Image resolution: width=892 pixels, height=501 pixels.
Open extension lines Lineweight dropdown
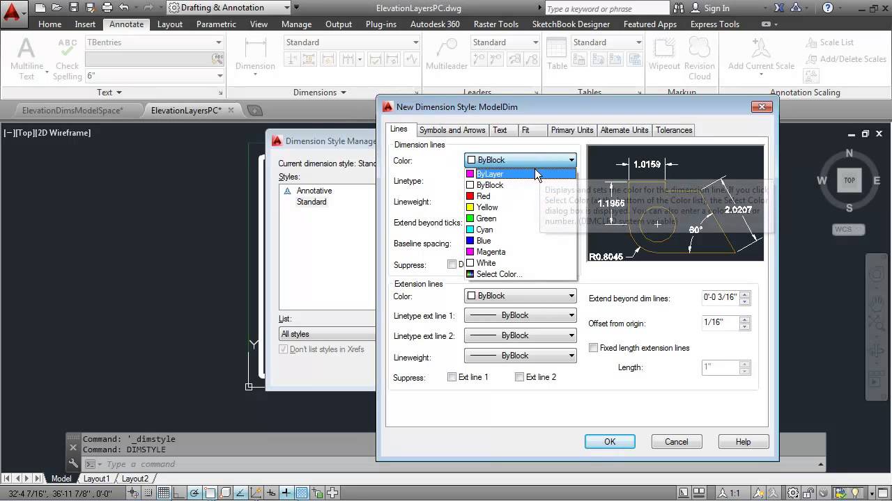click(521, 356)
